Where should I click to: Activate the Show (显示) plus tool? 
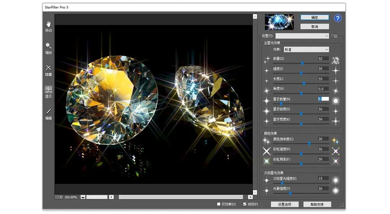click(49, 90)
